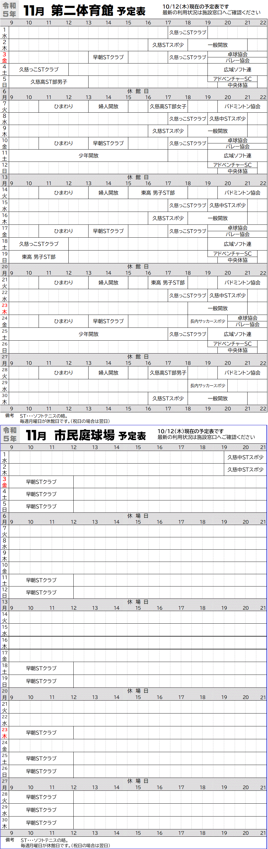268x849 pixels.
Task: Click 久慈中STスポ少 on gymnasium 15日 row
Action: point(227,205)
